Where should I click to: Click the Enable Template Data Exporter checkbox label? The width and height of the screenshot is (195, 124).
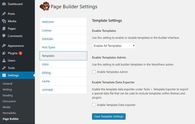[116, 105]
